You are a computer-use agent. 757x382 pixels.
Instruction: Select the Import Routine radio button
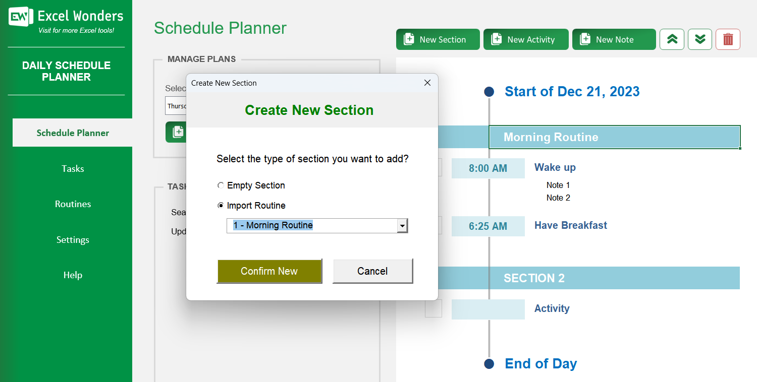pyautogui.click(x=221, y=205)
